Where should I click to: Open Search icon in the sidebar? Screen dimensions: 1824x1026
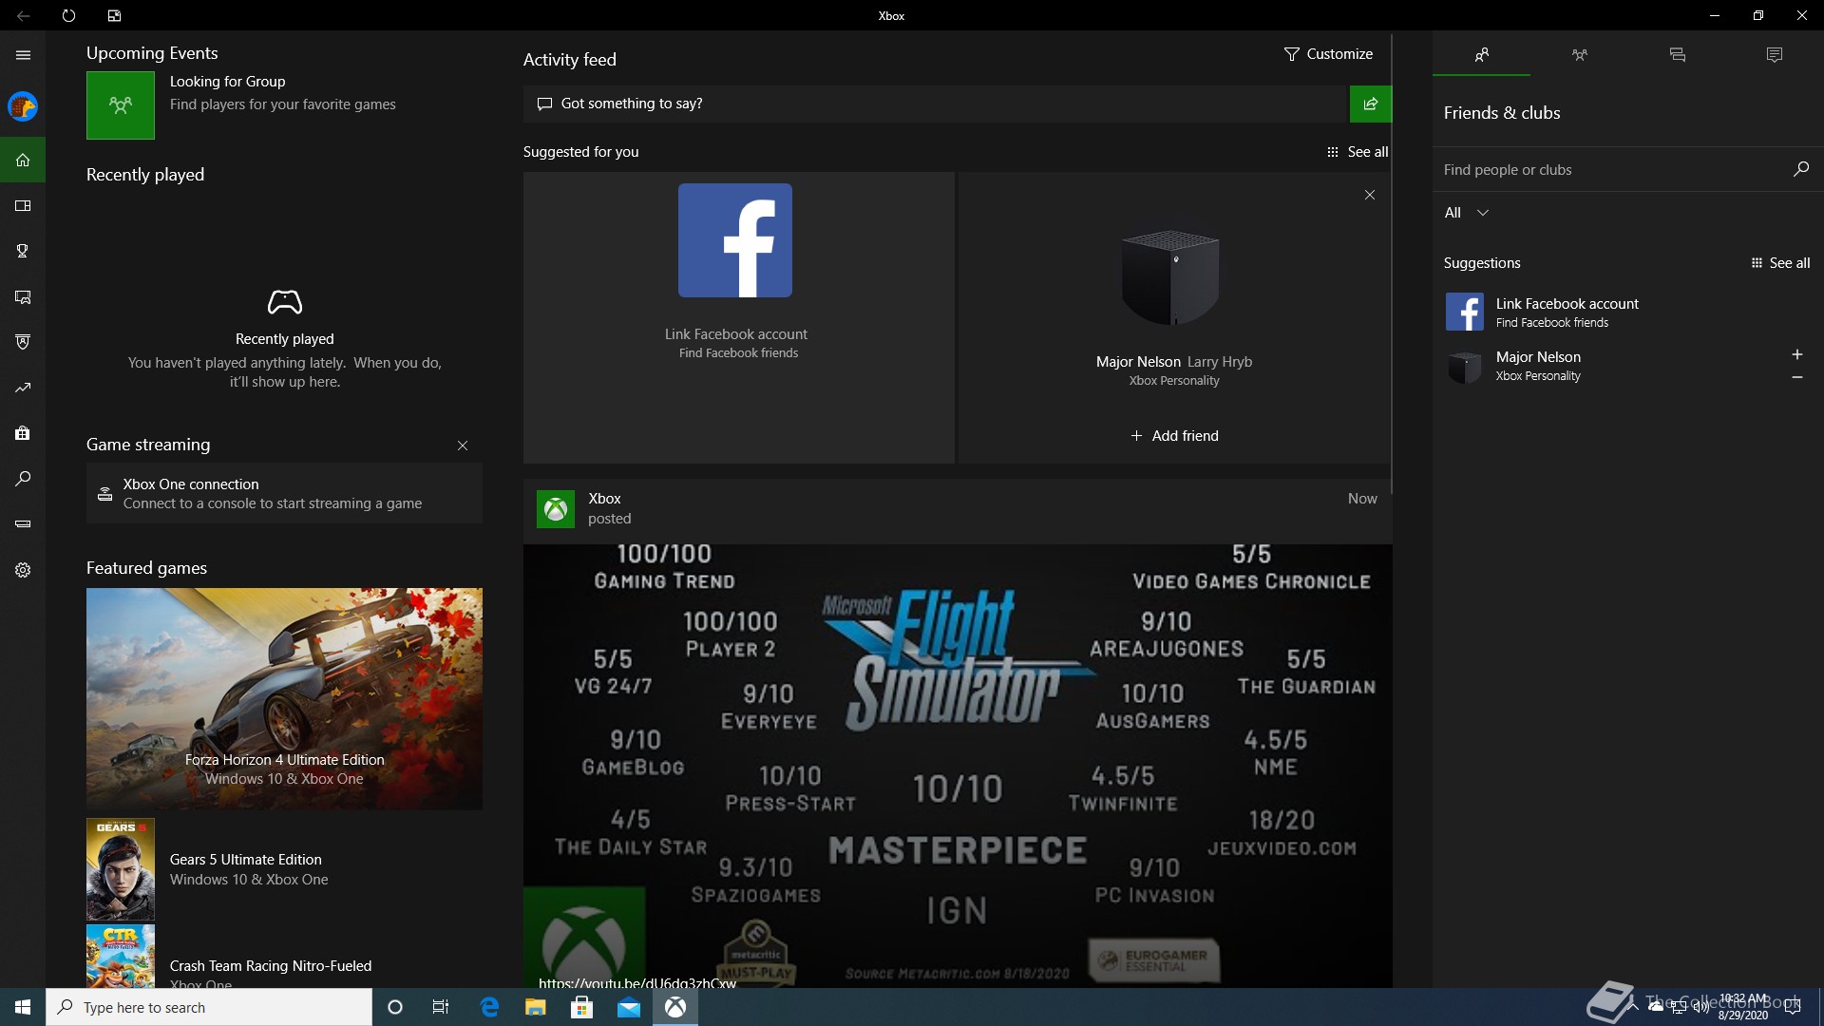(23, 479)
